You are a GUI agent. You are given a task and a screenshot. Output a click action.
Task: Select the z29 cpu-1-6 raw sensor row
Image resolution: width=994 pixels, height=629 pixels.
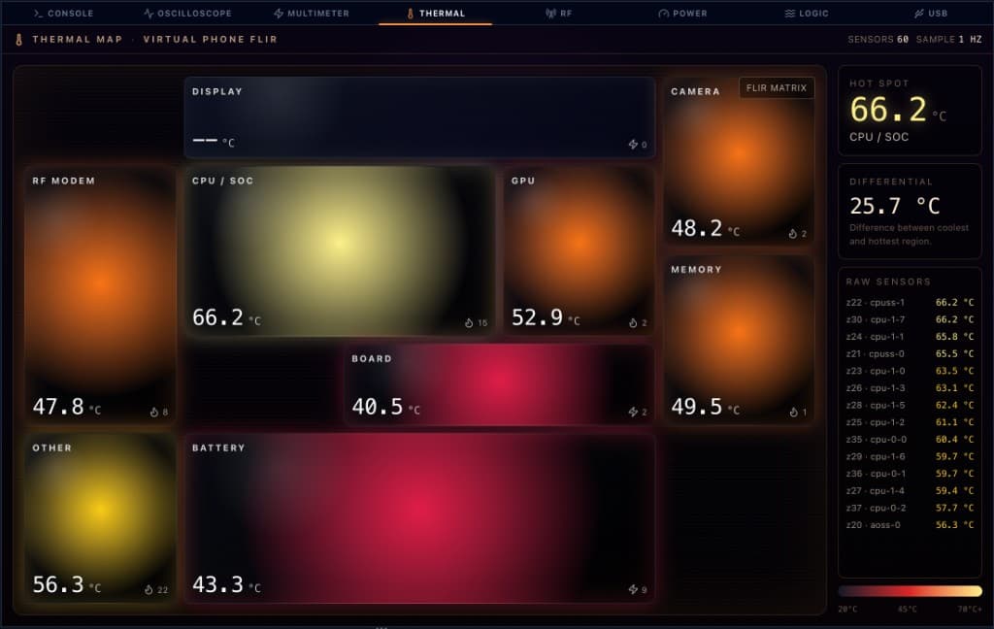pyautogui.click(x=910, y=456)
